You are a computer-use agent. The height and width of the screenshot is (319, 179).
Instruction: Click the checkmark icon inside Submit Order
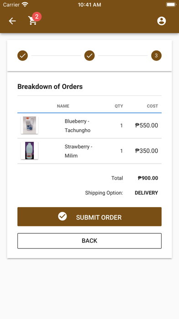(63, 216)
